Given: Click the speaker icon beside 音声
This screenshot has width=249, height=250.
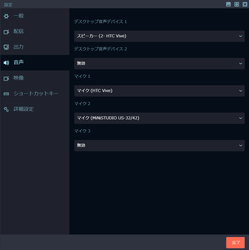Looking at the screenshot, I should click(x=6, y=63).
